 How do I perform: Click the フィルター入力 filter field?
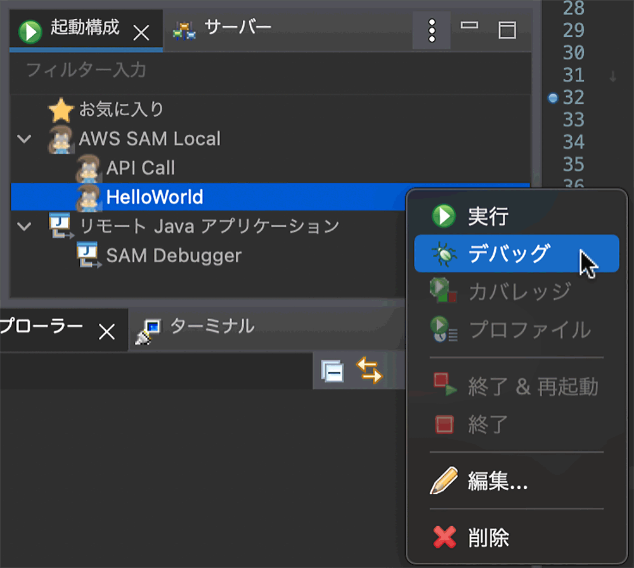point(254,70)
